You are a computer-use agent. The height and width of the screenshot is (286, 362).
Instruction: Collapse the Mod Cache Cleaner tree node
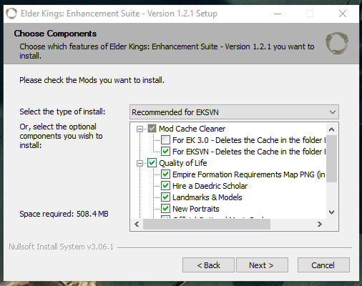tap(140, 129)
